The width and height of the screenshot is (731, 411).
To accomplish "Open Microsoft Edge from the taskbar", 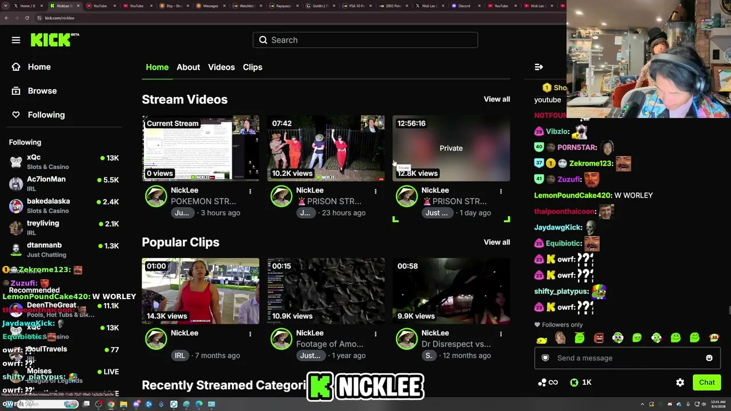I will point(199,404).
